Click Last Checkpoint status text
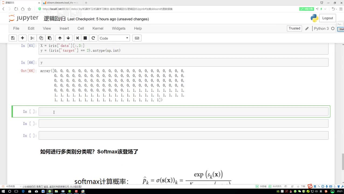This screenshot has height=194, width=344. pyautogui.click(x=108, y=19)
